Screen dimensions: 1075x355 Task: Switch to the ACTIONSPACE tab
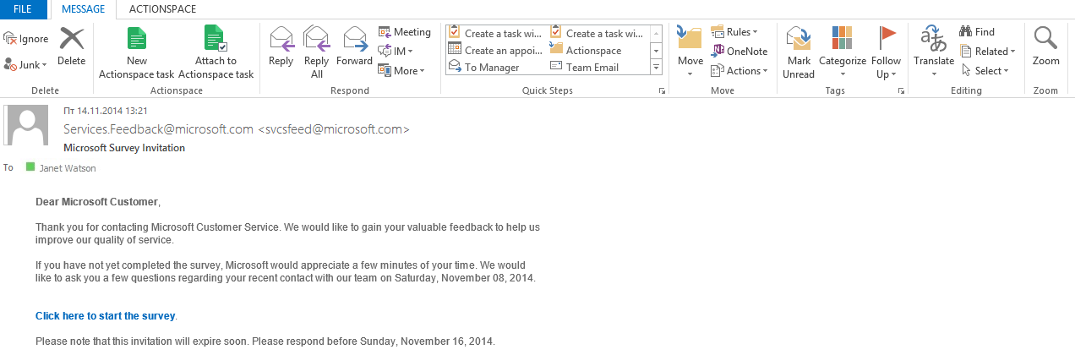pos(162,9)
